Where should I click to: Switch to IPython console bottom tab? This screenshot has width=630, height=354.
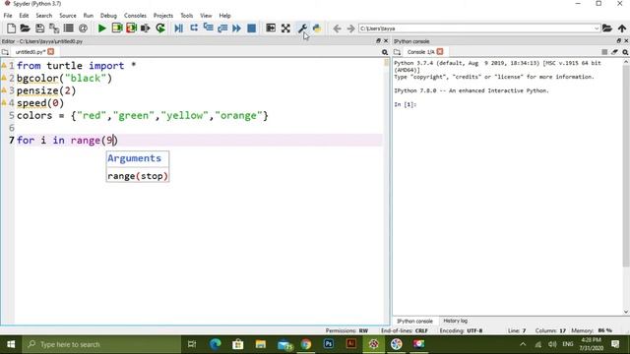(414, 322)
